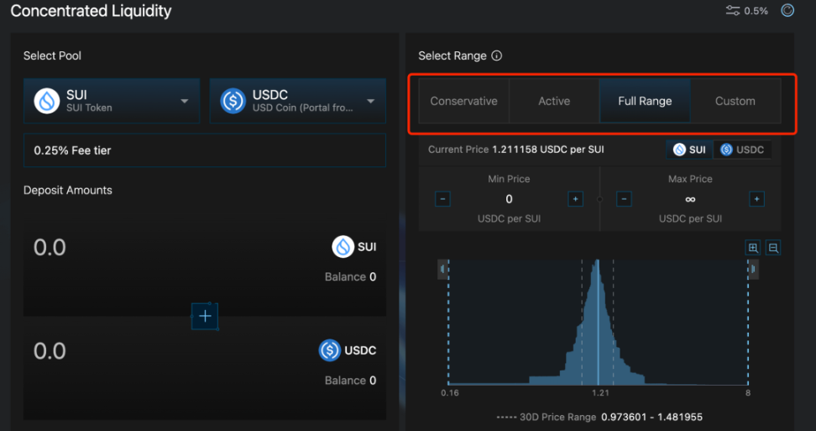Open the SUI token dropdown
Screen dimensions: 816x431
click(x=112, y=101)
